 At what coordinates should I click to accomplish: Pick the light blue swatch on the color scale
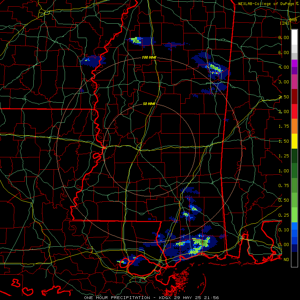pyautogui.click(x=294, y=226)
